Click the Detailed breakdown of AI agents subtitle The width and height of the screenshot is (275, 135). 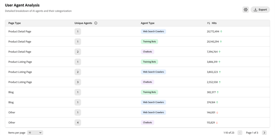38,11
